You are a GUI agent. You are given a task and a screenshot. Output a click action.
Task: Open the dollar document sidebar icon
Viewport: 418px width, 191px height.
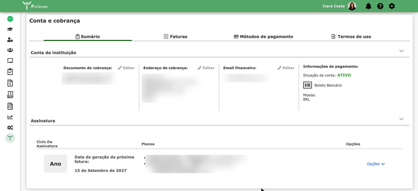[x=10, y=83]
